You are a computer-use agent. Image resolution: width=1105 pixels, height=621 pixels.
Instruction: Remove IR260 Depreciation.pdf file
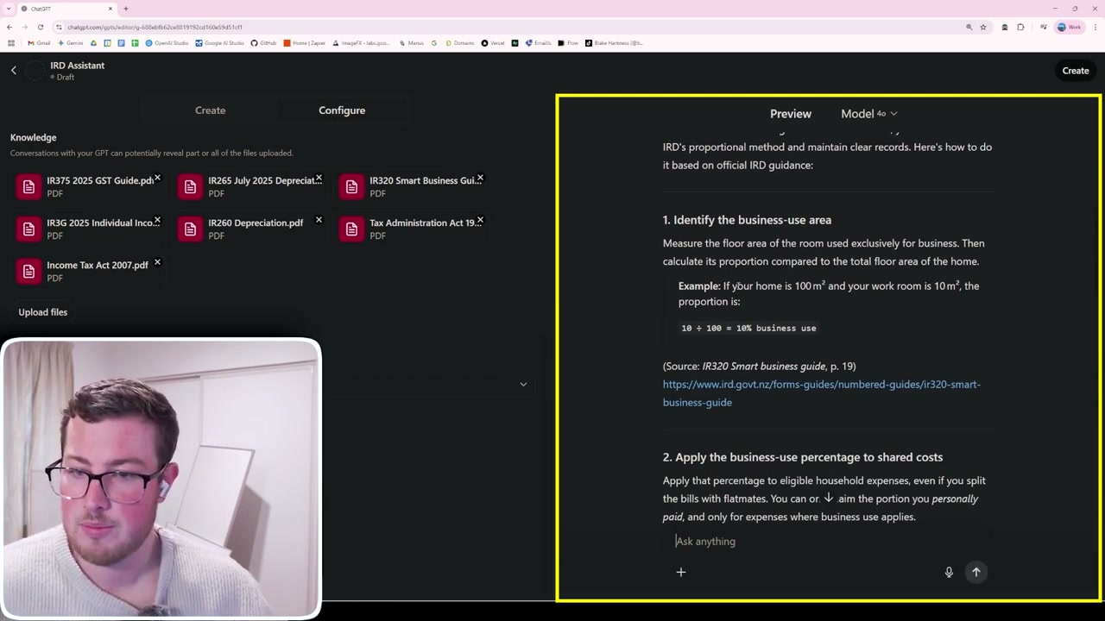click(x=319, y=220)
